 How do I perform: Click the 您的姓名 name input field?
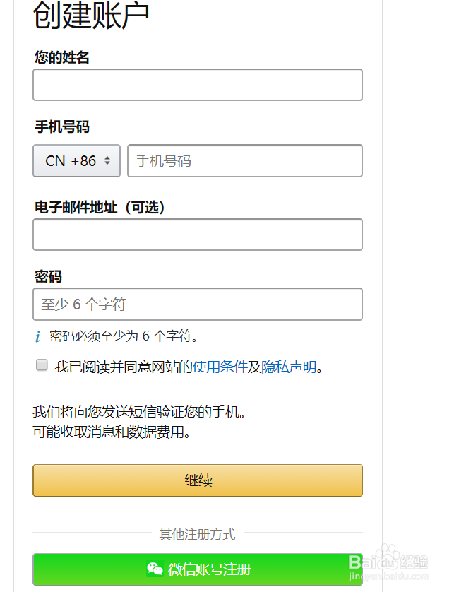click(198, 85)
